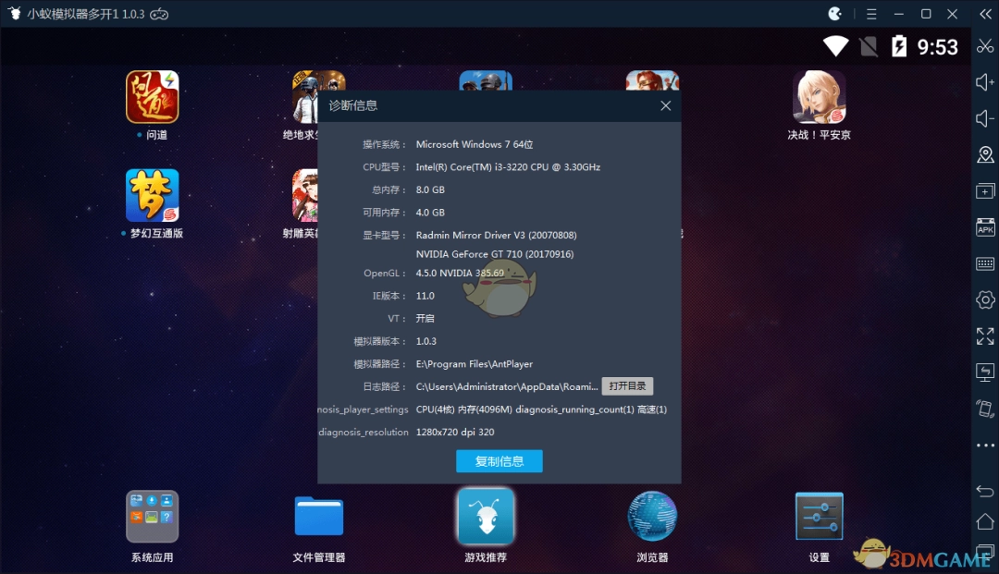This screenshot has width=999, height=574.
Task: Decrease emulator volume via sidebar icon
Action: 984,118
